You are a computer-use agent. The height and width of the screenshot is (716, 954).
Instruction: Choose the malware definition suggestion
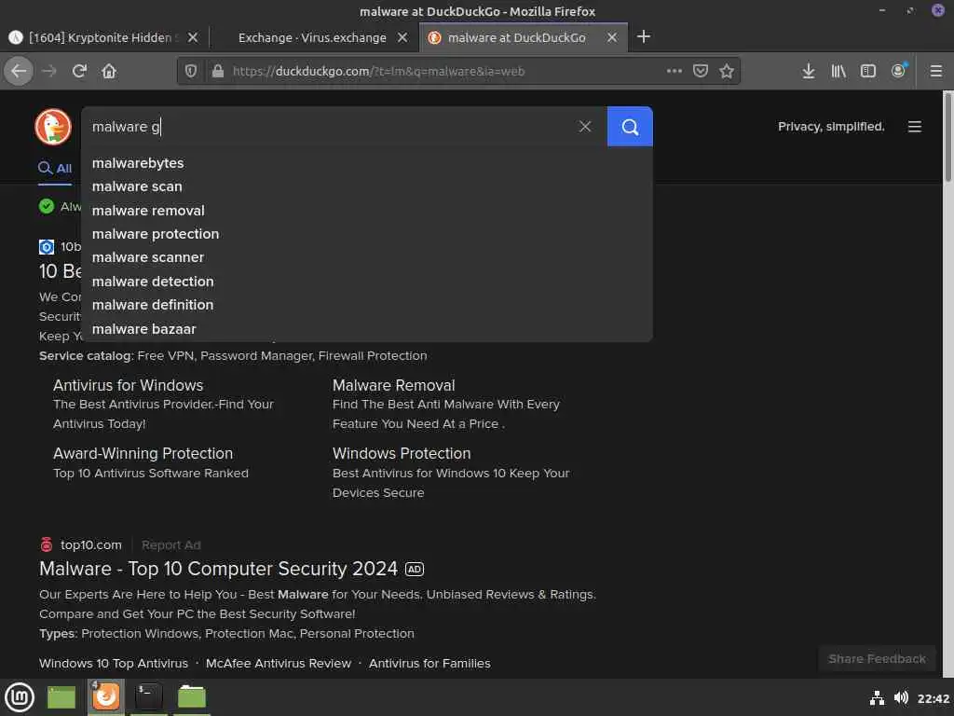[x=367, y=305]
